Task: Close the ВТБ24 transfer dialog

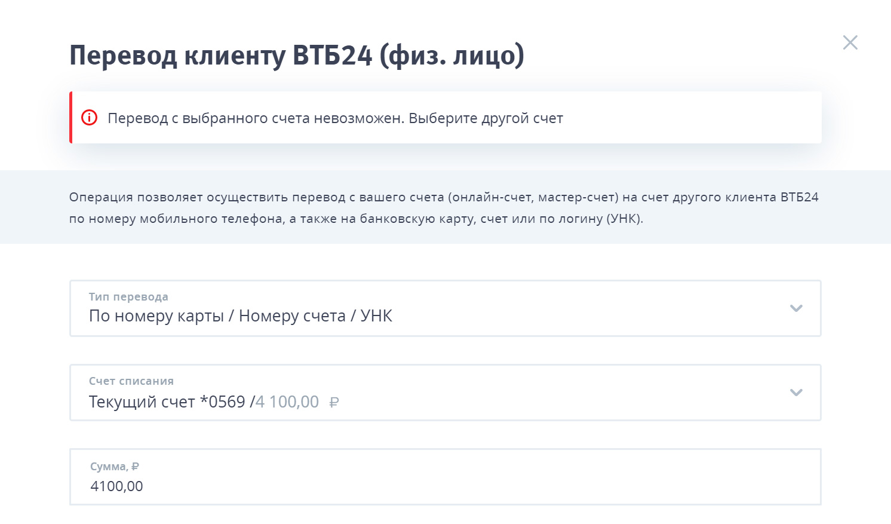Action: coord(850,42)
